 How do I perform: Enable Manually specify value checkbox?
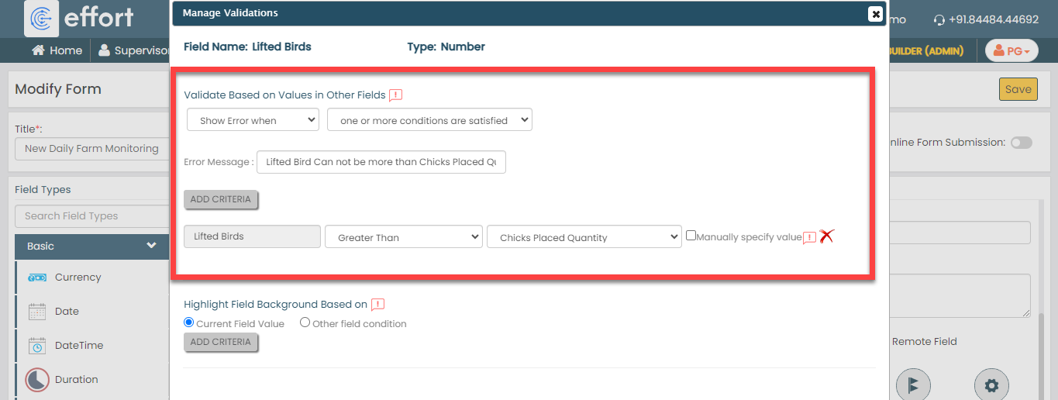tap(691, 236)
